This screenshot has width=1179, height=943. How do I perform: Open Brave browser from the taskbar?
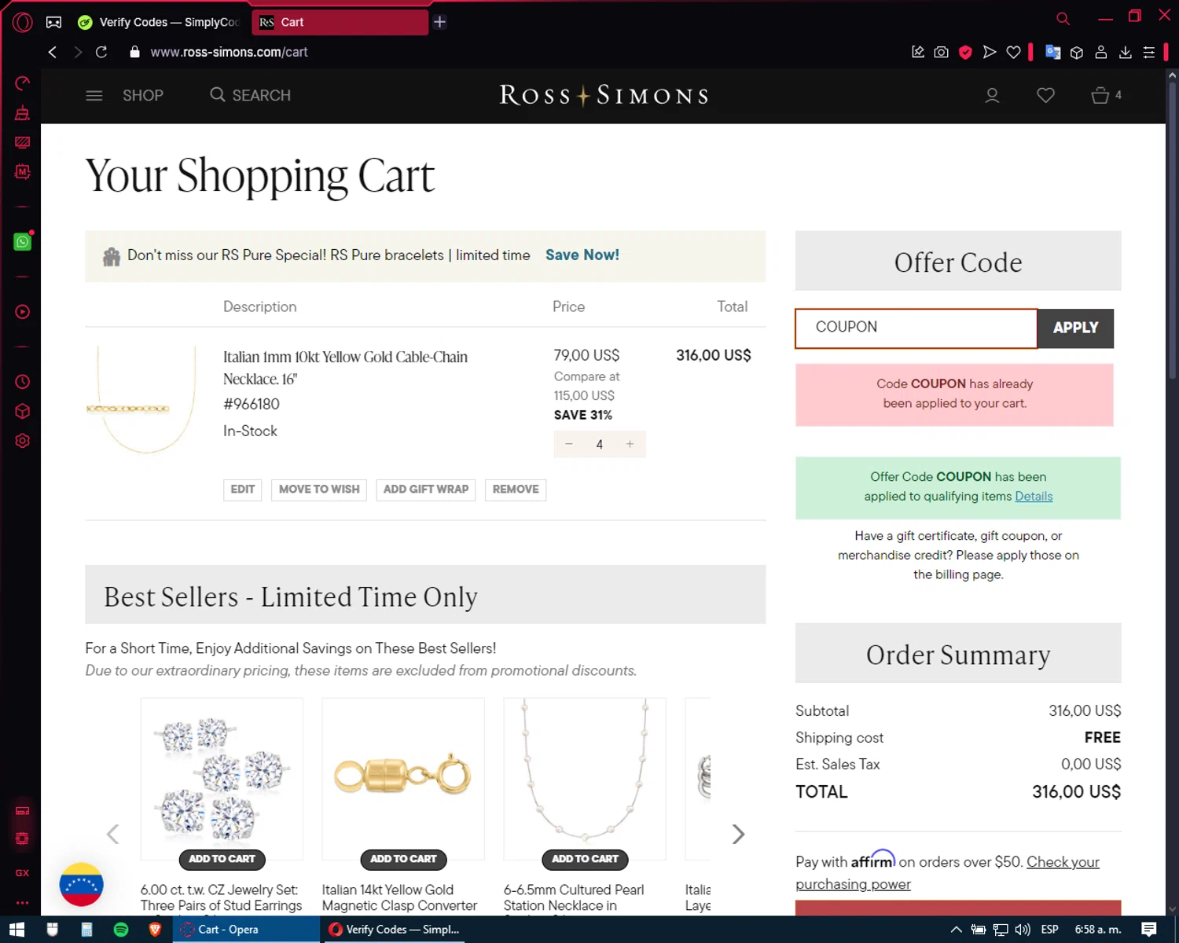point(156,930)
